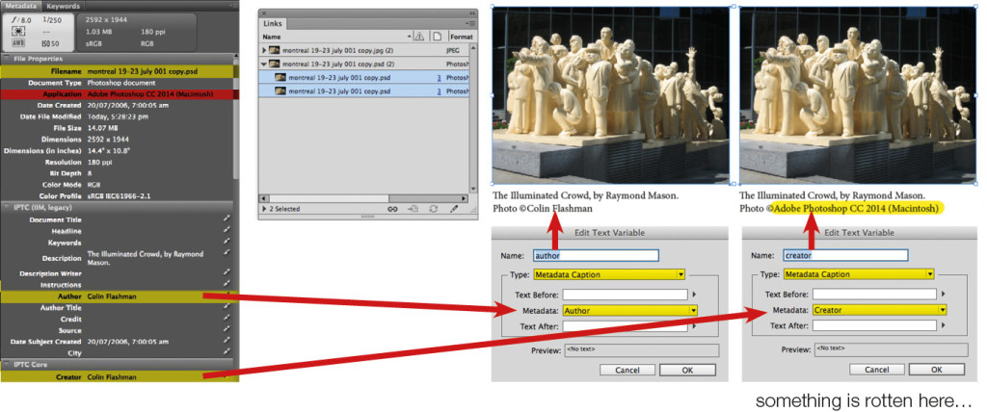Click Text Before field in author dialog
Image resolution: width=987 pixels, height=412 pixels.
625,294
